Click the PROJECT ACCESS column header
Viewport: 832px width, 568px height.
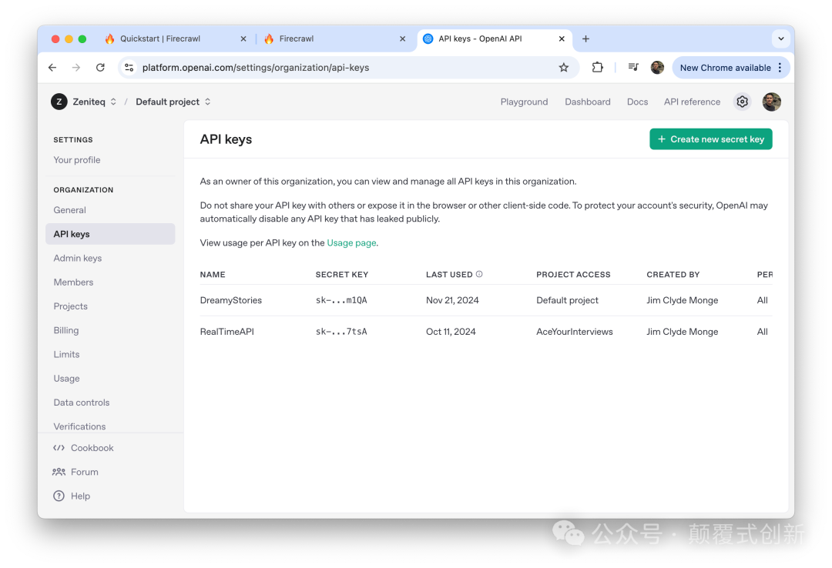tap(573, 275)
